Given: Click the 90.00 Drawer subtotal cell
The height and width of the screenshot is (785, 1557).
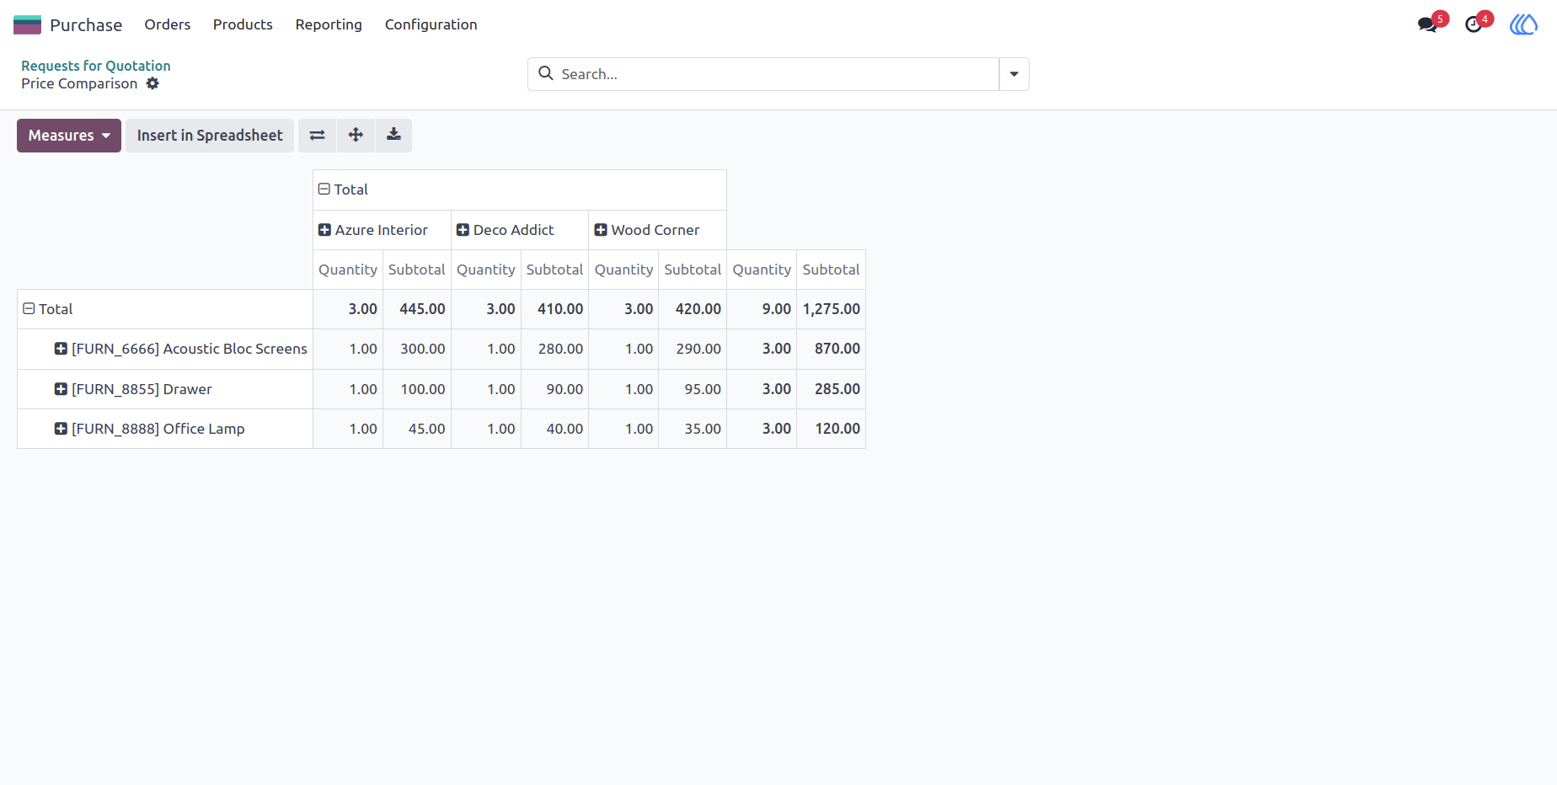Looking at the screenshot, I should (x=554, y=389).
